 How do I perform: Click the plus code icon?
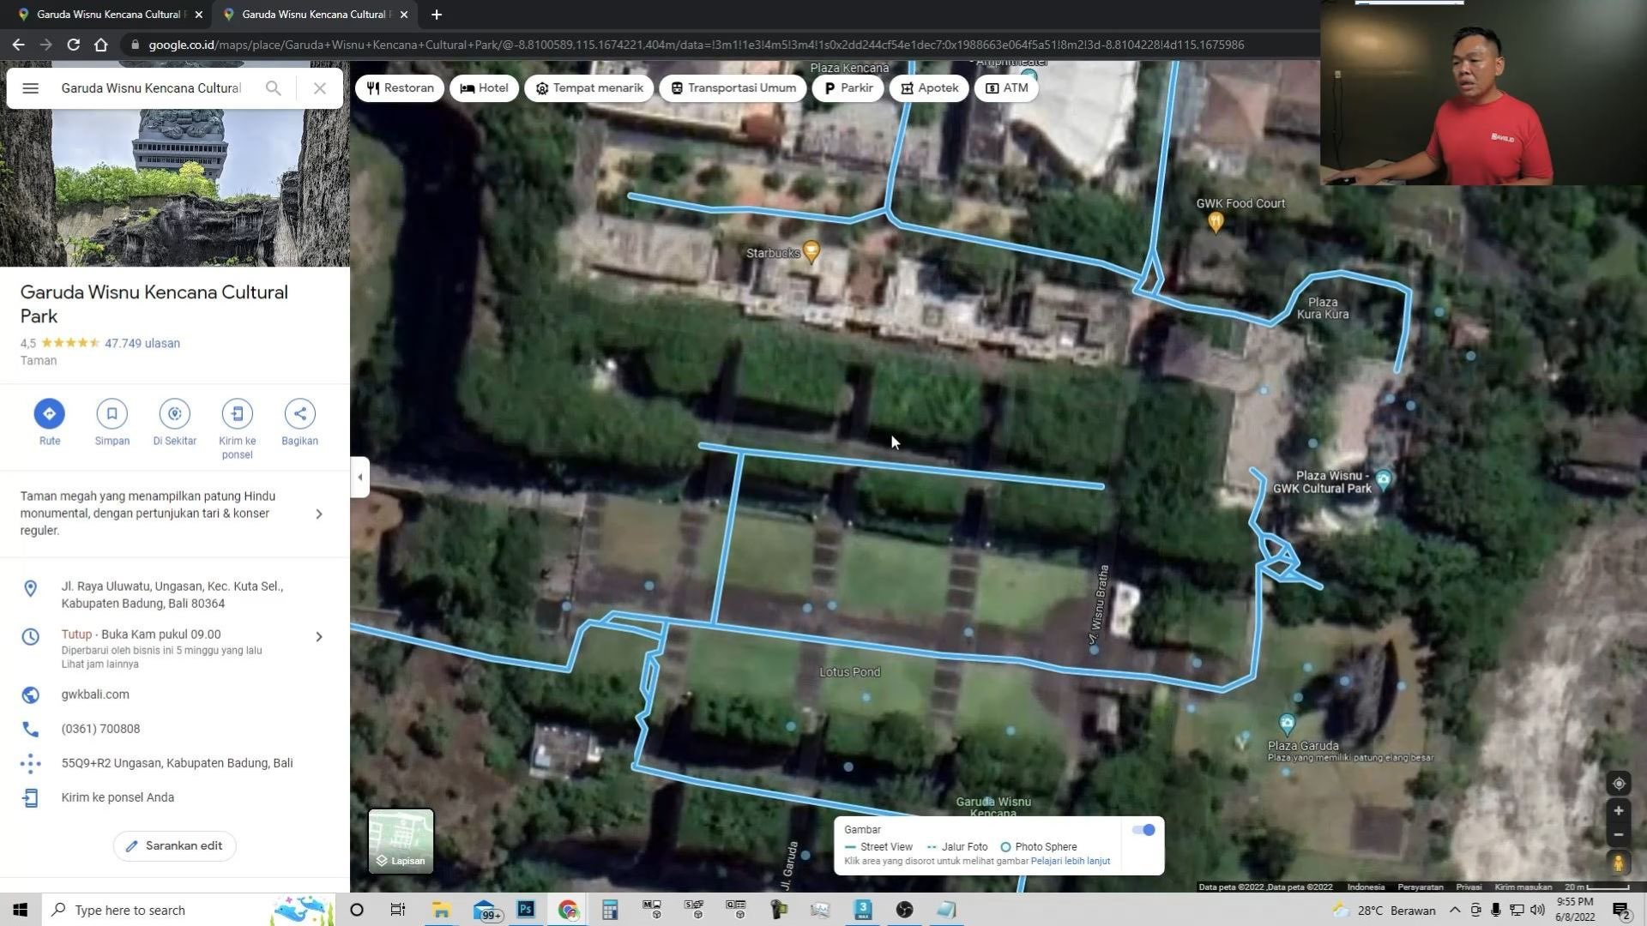[x=30, y=763]
